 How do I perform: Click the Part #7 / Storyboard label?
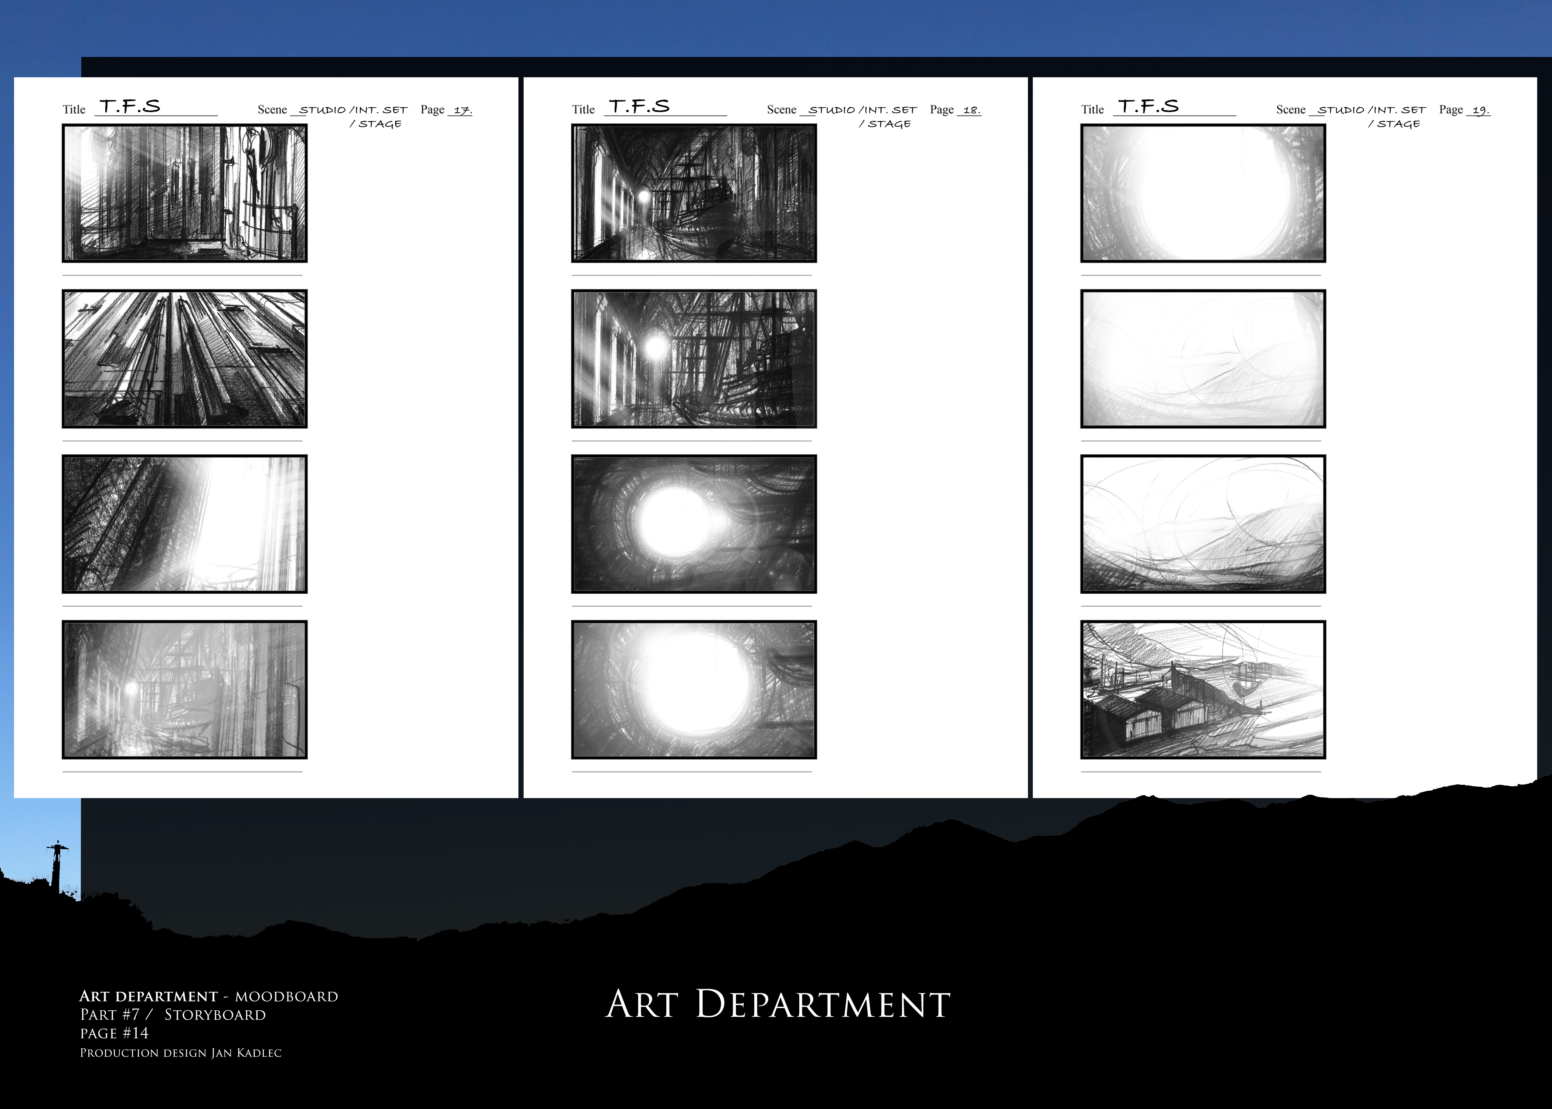173,1015
